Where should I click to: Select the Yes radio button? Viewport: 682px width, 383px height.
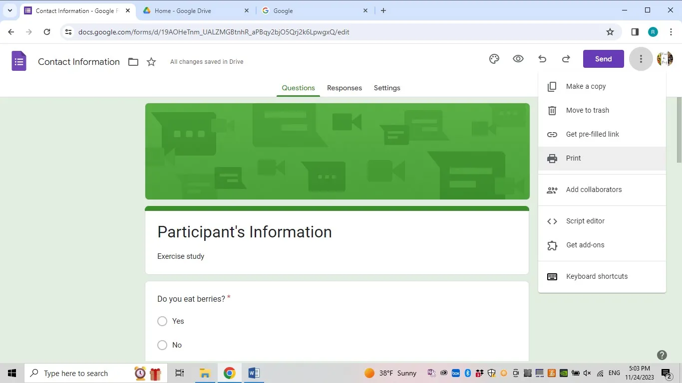pos(162,321)
